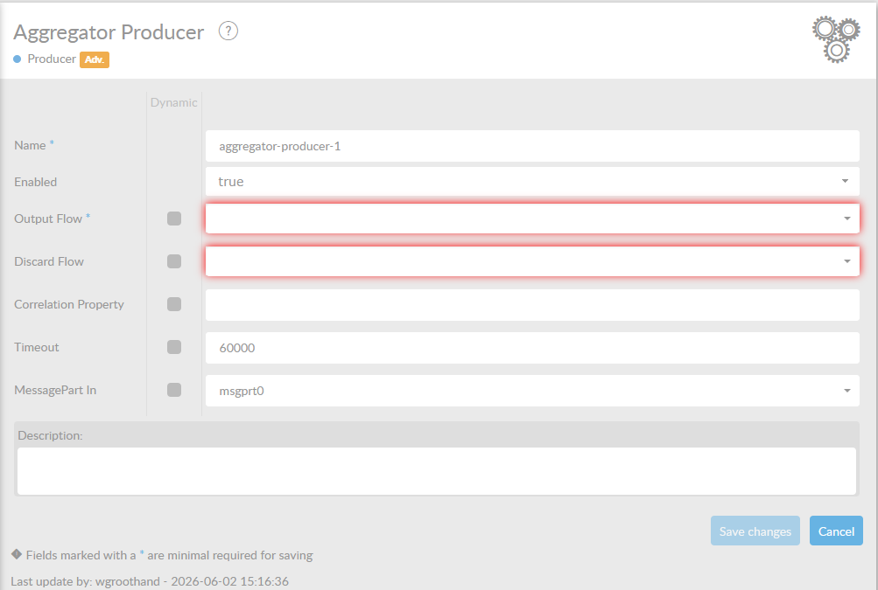This screenshot has width=878, height=590.
Task: Click the Output Flow label
Action: pyautogui.click(x=48, y=219)
